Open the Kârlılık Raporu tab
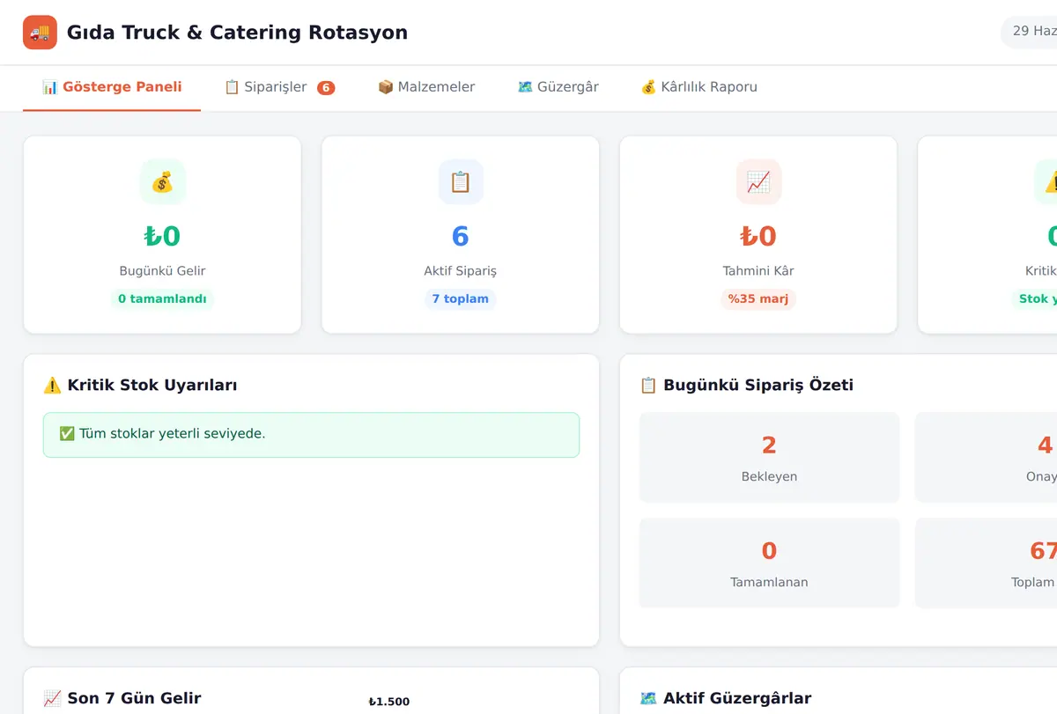 pyautogui.click(x=699, y=87)
